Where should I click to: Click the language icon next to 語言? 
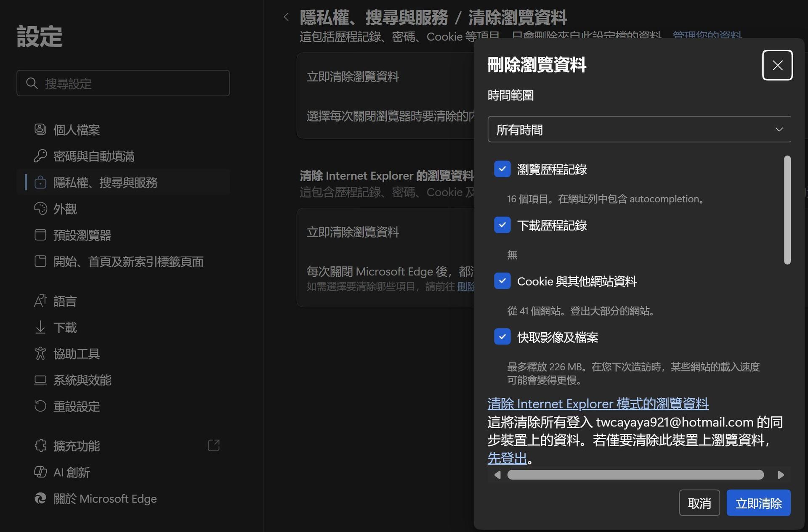tap(40, 301)
